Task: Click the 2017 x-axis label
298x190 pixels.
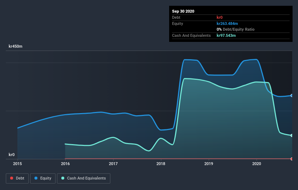Action: 113,164
